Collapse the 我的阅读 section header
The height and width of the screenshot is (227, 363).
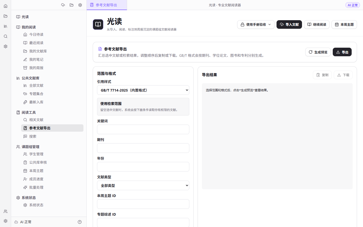pos(26,27)
